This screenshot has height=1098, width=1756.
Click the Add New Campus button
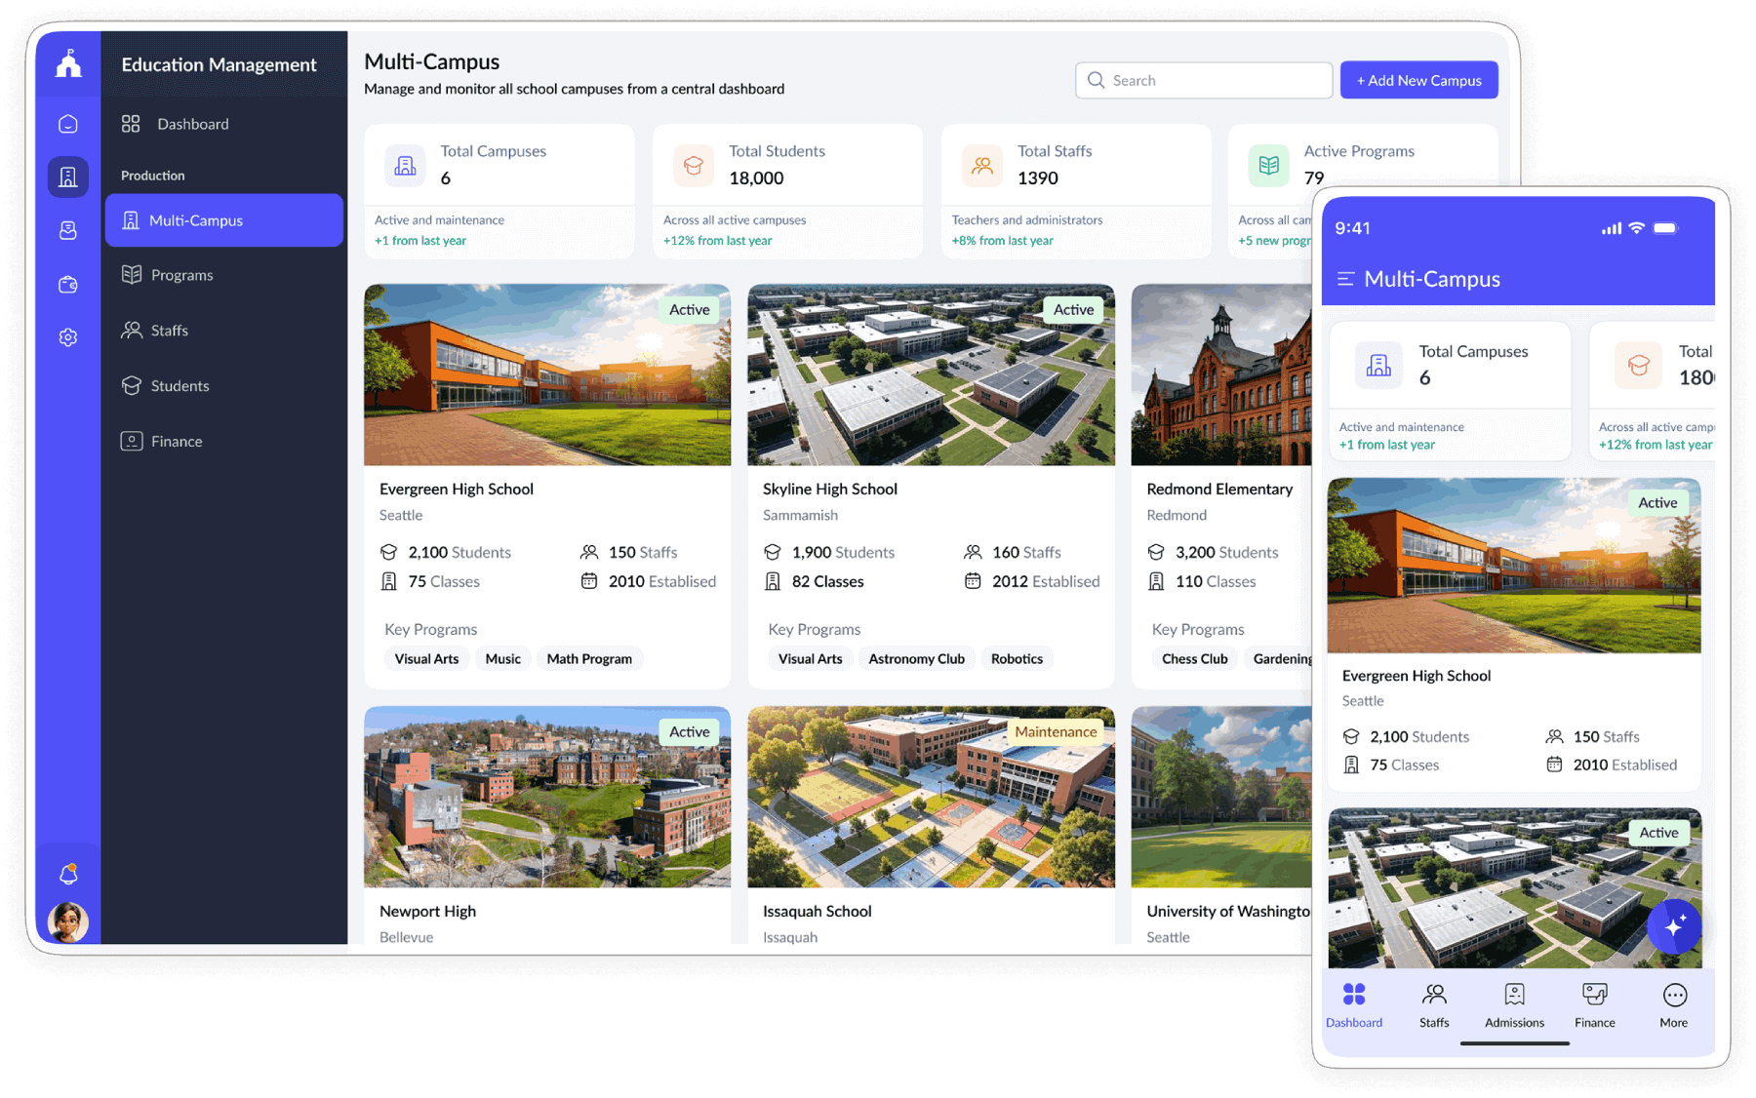(1418, 80)
